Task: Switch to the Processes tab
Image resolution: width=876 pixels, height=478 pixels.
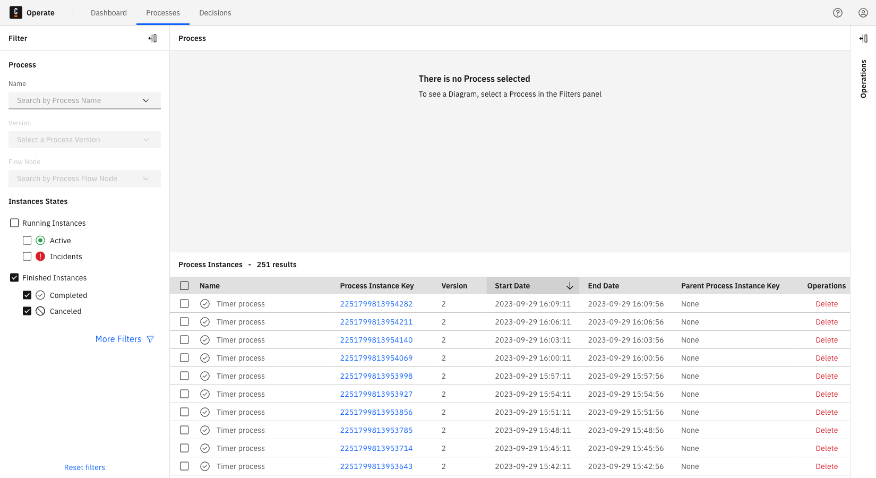Action: pyautogui.click(x=163, y=13)
